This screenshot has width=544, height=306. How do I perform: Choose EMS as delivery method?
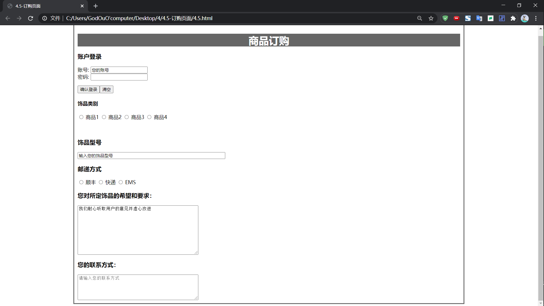point(121,182)
